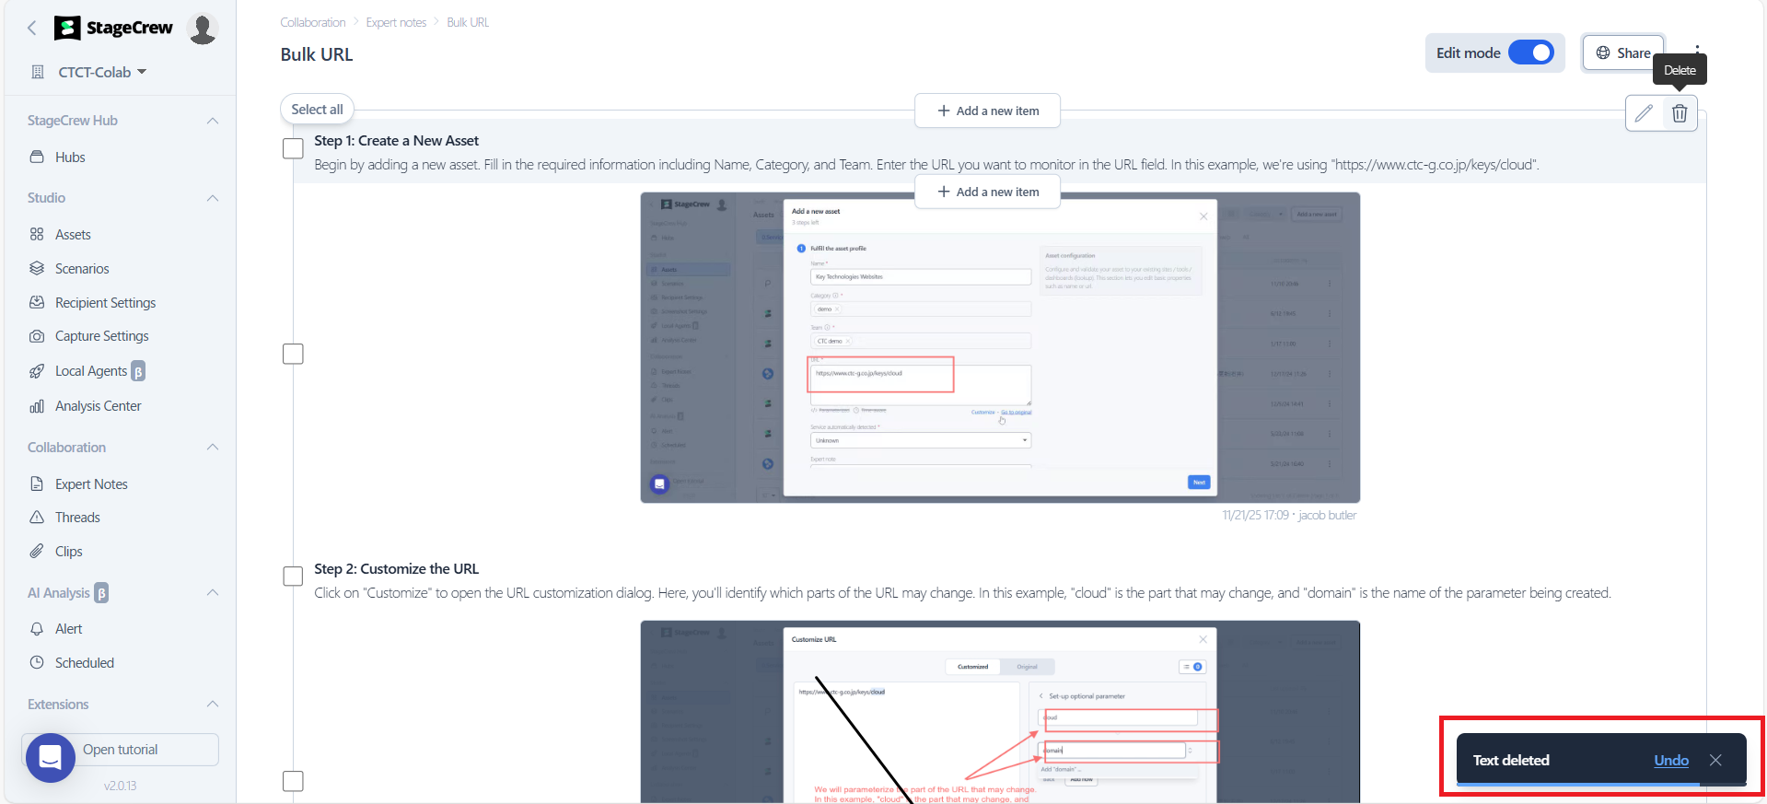This screenshot has height=804, width=1767.
Task: Click the StageCrew logo
Action: pyautogui.click(x=114, y=28)
